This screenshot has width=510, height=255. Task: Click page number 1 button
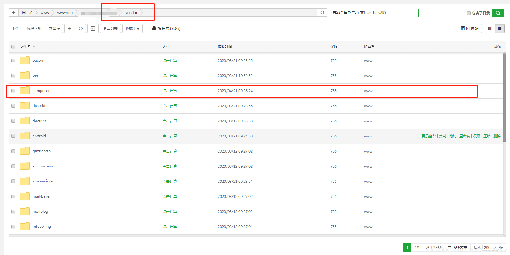click(407, 248)
